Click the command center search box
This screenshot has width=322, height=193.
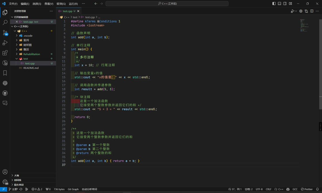click(x=167, y=4)
